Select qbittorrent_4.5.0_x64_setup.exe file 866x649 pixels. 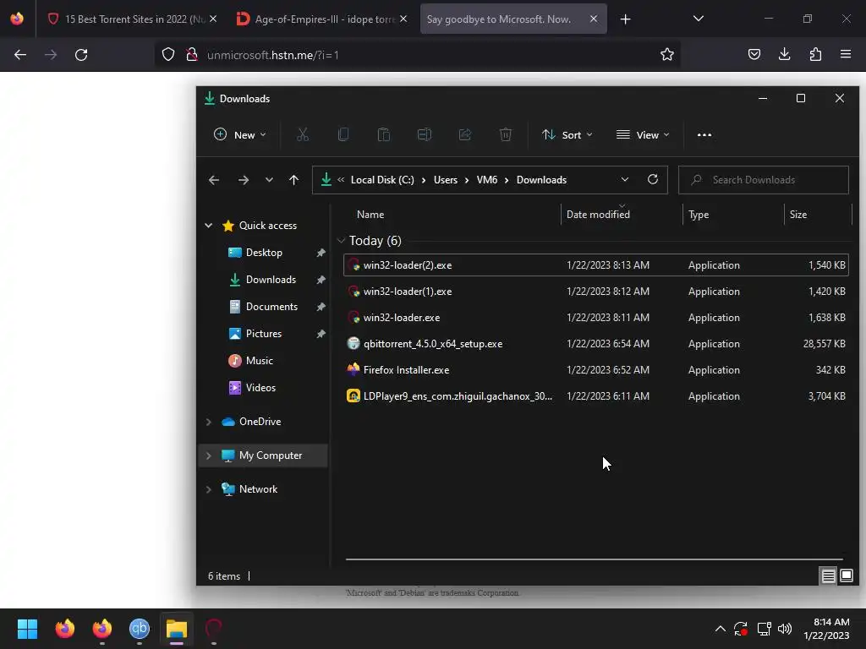596,344
